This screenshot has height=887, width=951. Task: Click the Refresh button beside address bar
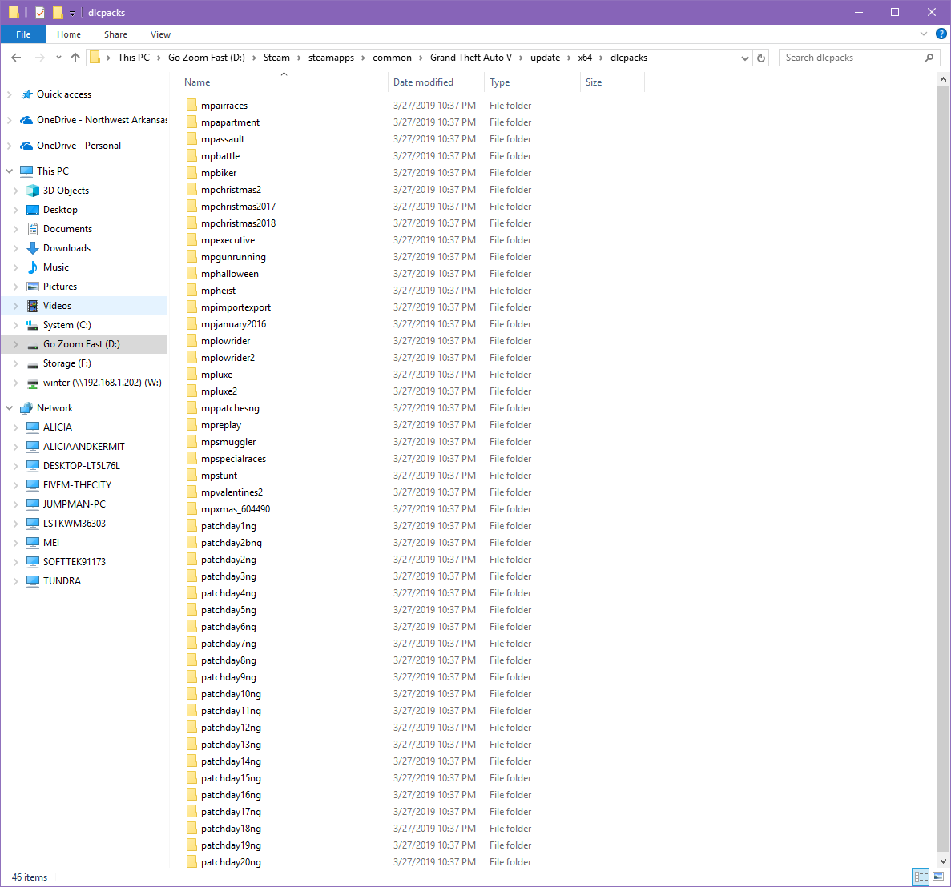(761, 58)
